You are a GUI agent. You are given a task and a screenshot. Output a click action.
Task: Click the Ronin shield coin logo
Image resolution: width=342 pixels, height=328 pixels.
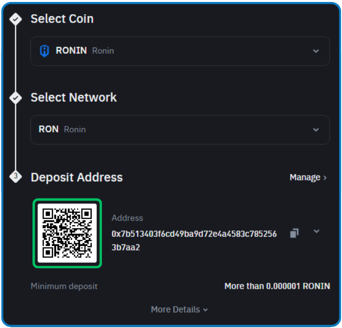click(45, 51)
